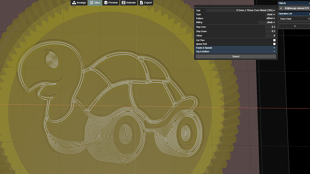Select the Krijtdoosje deksel.STL object

297,8
